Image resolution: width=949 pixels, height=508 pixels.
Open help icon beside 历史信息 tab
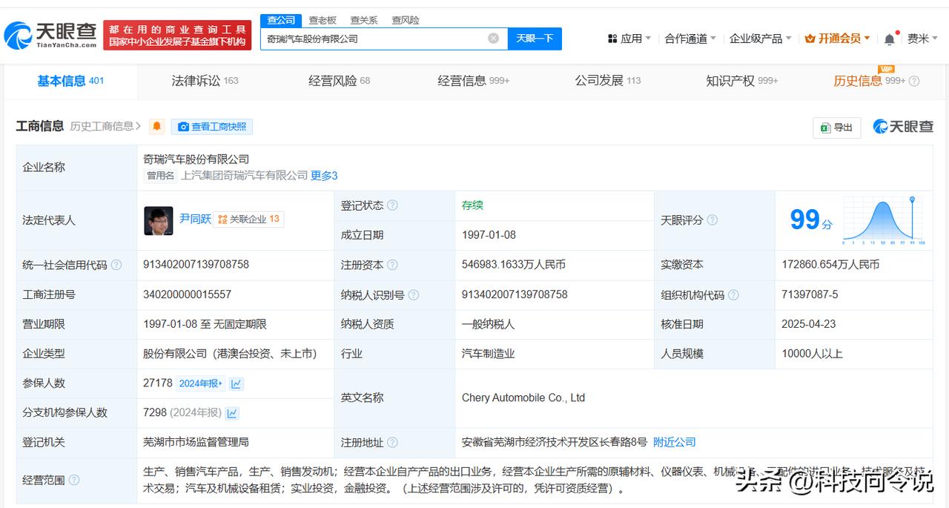(914, 81)
